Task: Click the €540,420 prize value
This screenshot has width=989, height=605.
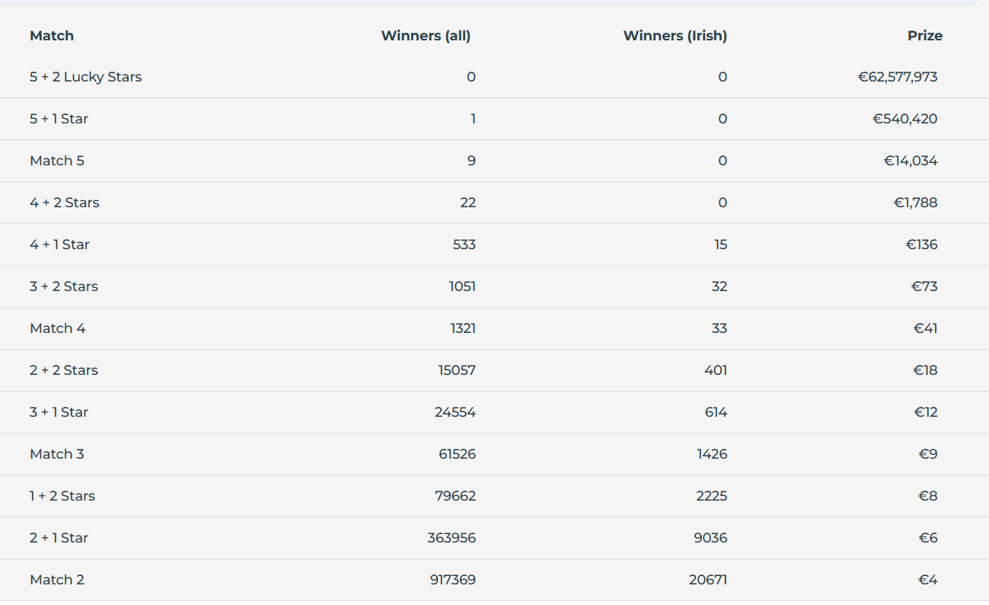Action: 905,119
